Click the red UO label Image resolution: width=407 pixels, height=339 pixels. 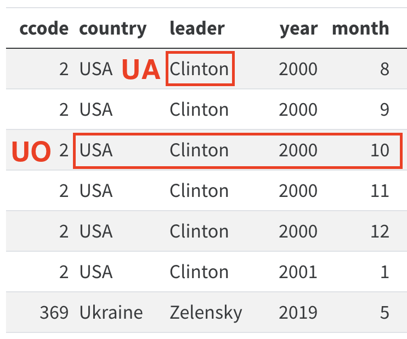(31, 151)
